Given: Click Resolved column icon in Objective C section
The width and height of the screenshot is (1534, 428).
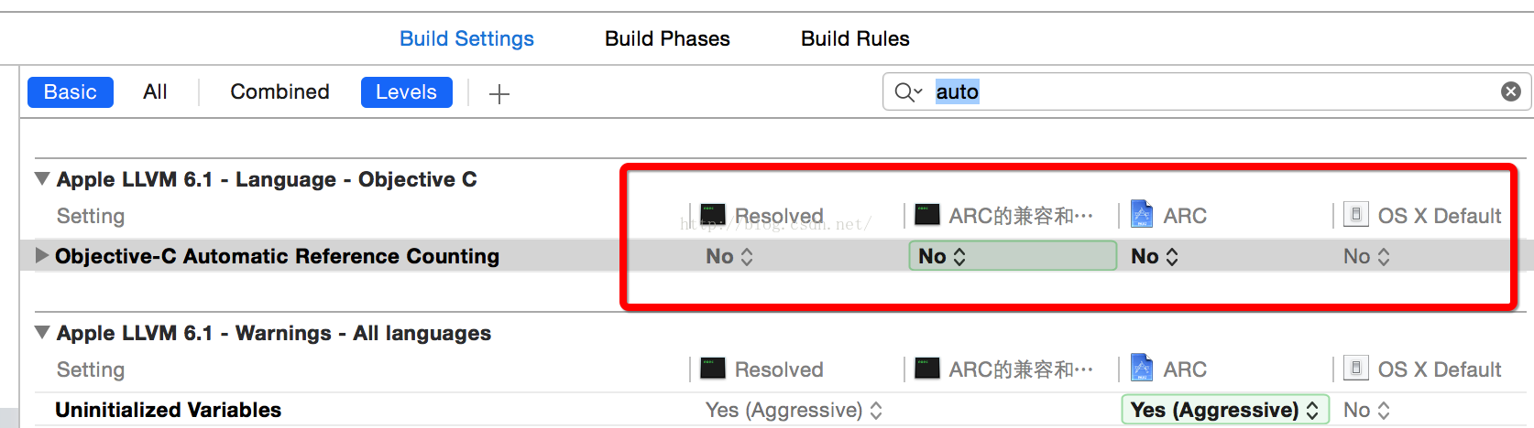Looking at the screenshot, I should pyautogui.click(x=713, y=215).
